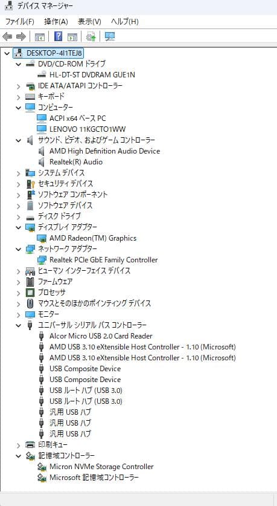Viewport: 277px width, 506px height.
Task: Click the Micron NVMe Storage Controller icon
Action: tap(42, 467)
